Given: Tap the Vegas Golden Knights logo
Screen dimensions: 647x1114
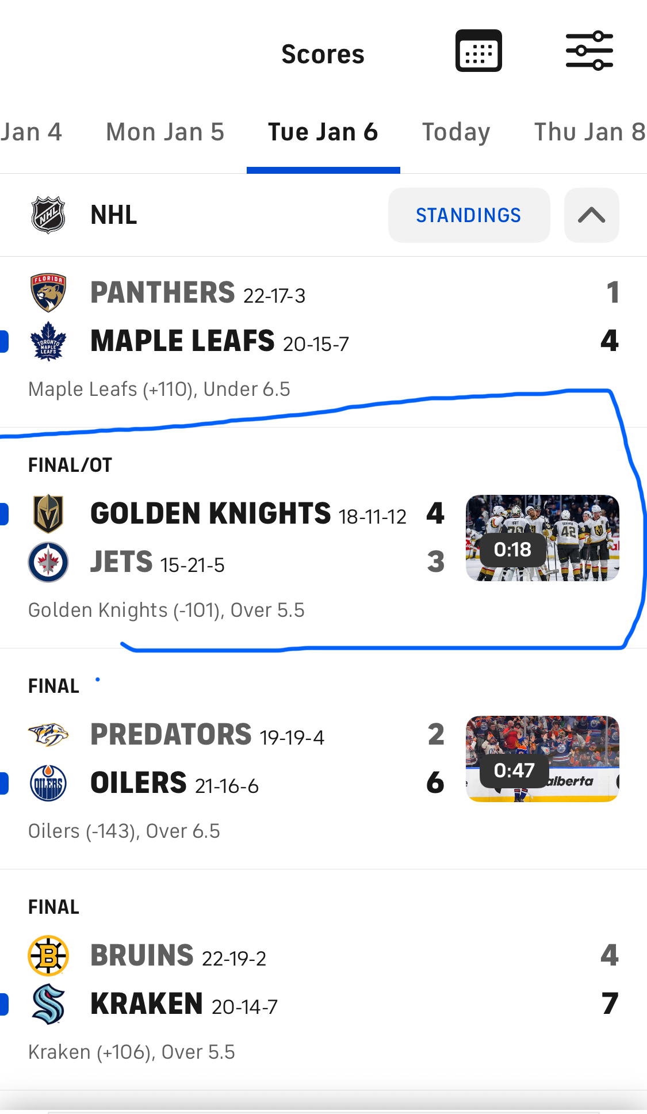Looking at the screenshot, I should coord(48,513).
